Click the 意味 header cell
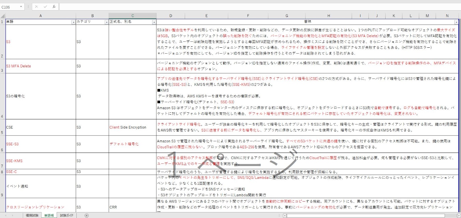 [x=308, y=22]
